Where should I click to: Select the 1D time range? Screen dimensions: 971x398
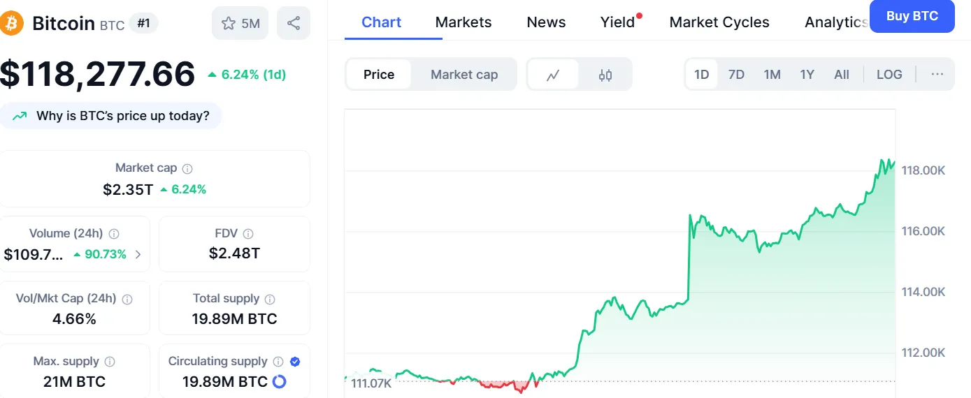pyautogui.click(x=701, y=75)
